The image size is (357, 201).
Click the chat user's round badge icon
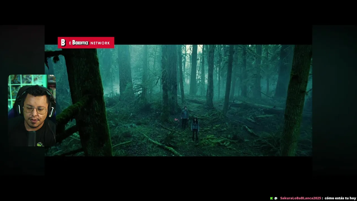pos(276,198)
